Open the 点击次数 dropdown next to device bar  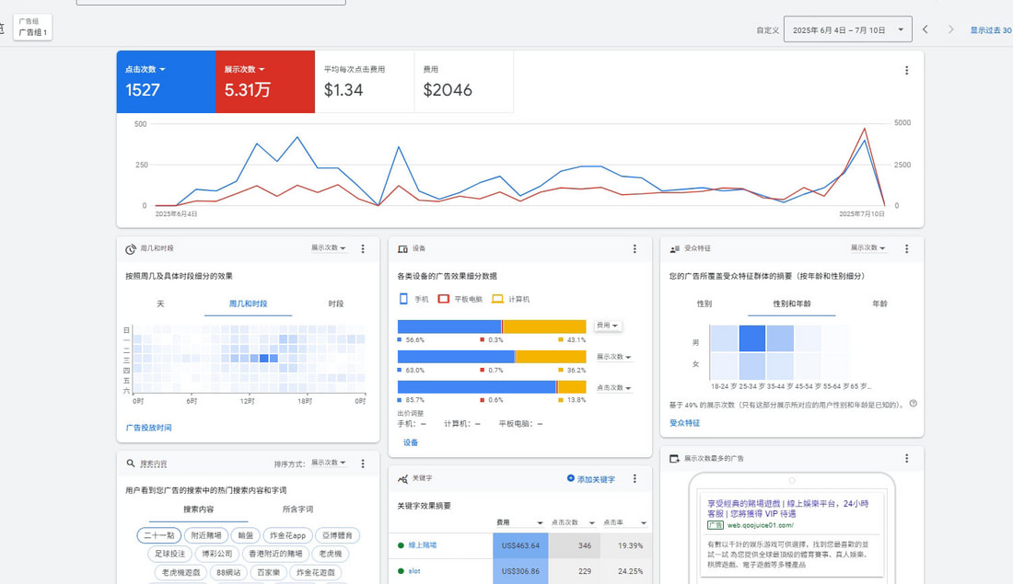(613, 388)
